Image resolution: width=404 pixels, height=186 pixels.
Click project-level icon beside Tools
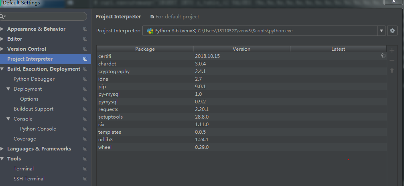tap(85, 159)
